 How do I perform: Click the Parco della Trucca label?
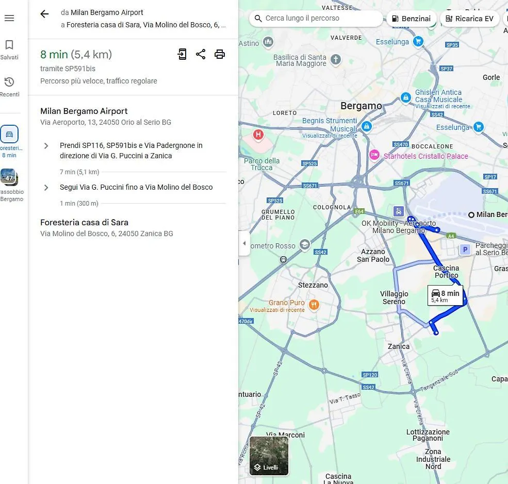(262, 164)
